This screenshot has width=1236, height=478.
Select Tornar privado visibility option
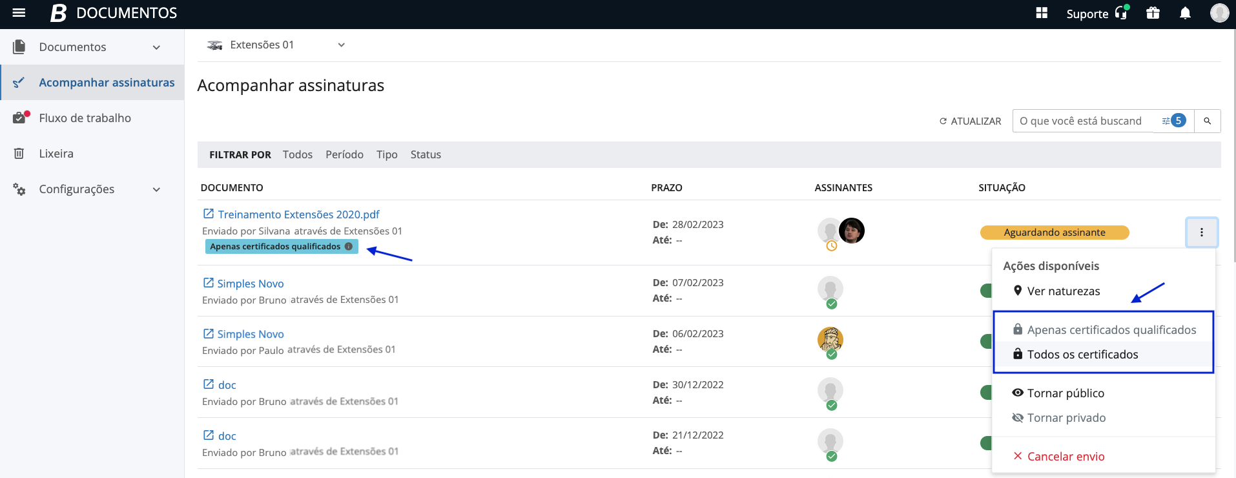(x=1066, y=418)
